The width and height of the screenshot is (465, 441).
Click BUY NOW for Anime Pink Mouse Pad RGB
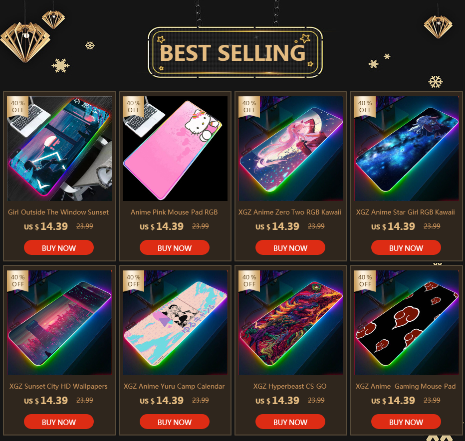click(175, 247)
